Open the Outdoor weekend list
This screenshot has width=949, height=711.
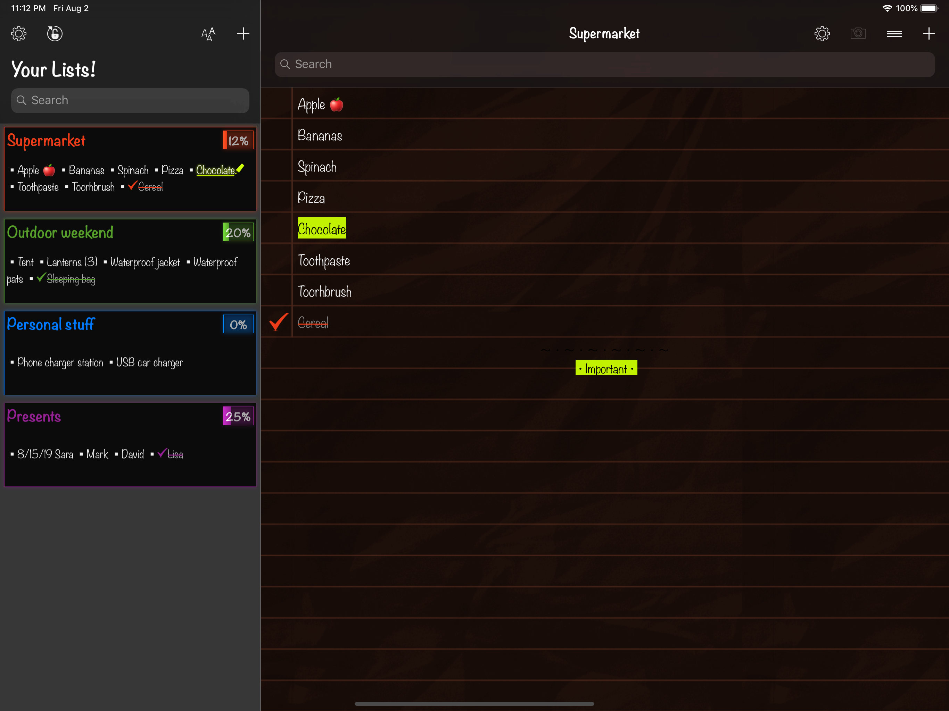(130, 261)
